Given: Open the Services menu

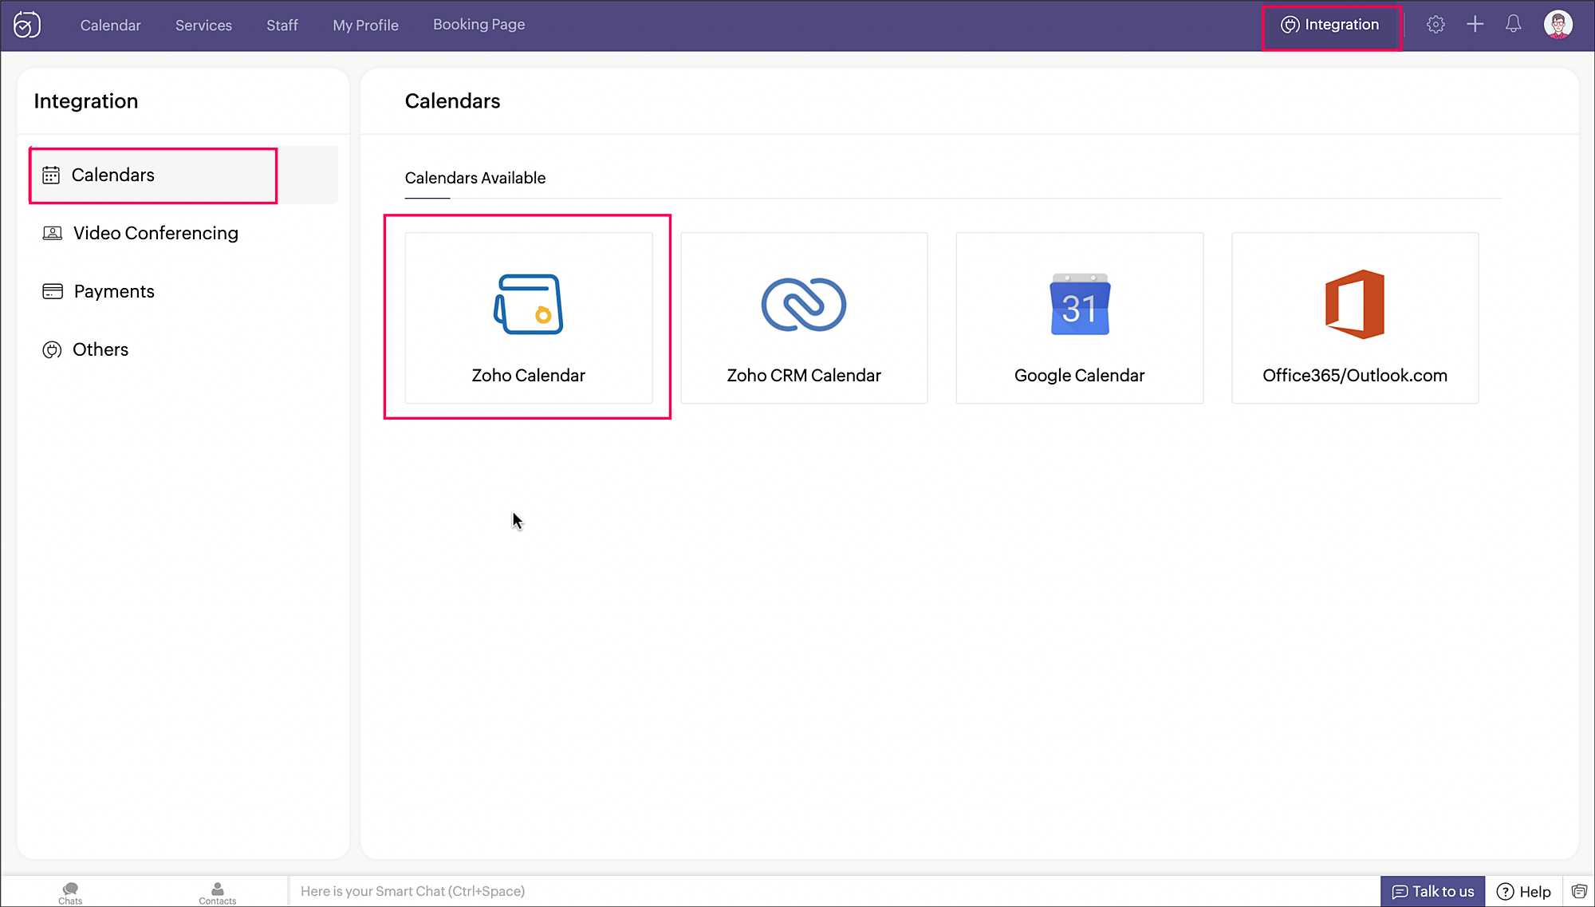Looking at the screenshot, I should [x=203, y=26].
